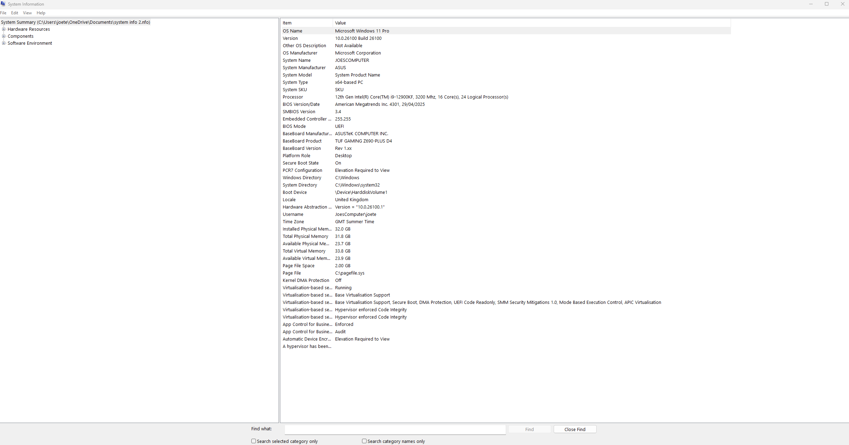The width and height of the screenshot is (849, 445).
Task: Expand the Components tree node
Action: click(x=3, y=36)
